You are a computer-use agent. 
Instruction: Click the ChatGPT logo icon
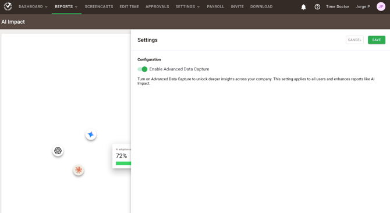click(58, 151)
